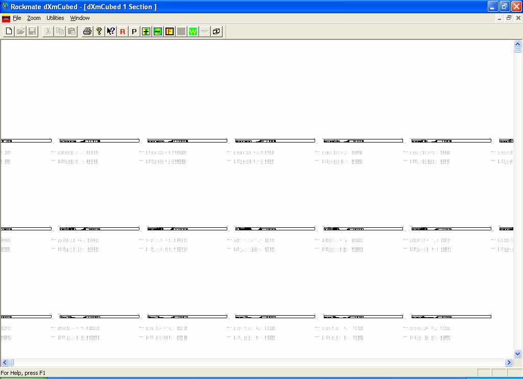Screen dimensions: 523x379
Task: Open the File menu
Action: click(x=17, y=18)
